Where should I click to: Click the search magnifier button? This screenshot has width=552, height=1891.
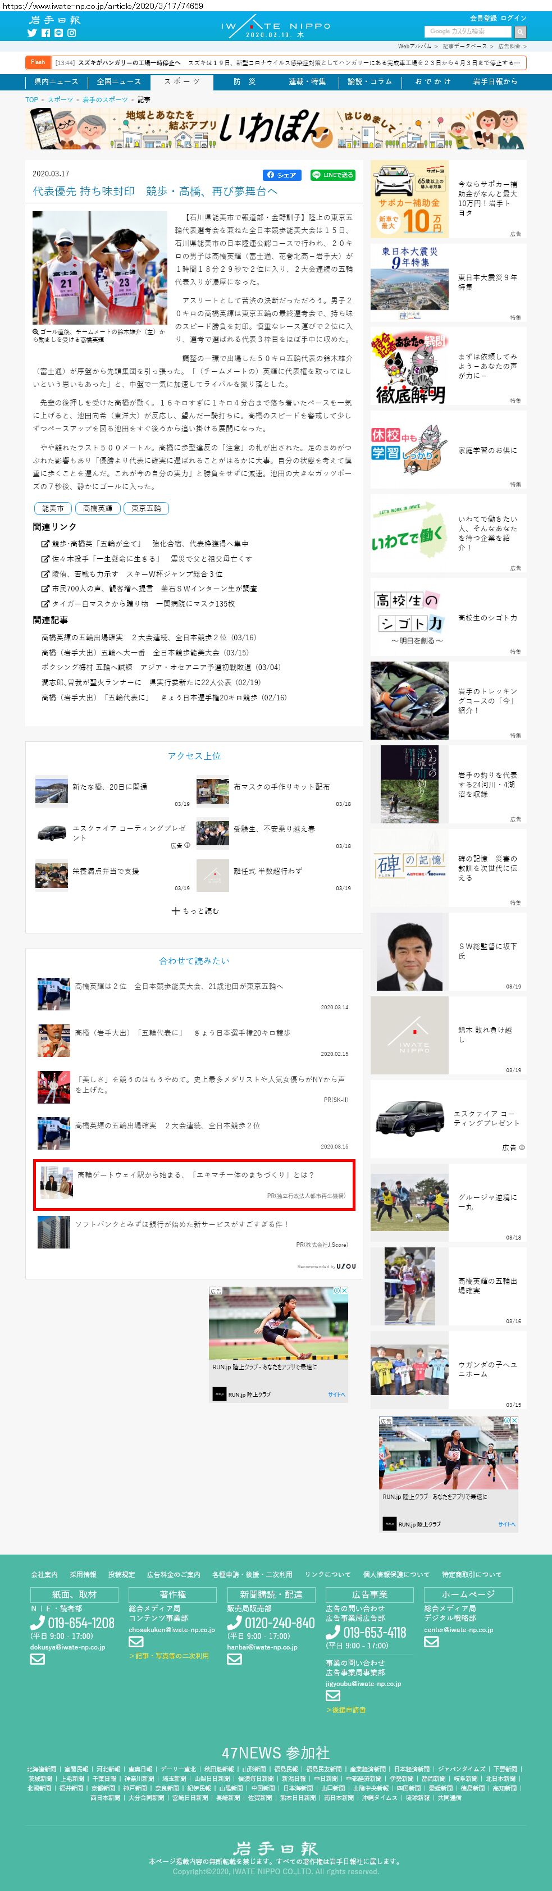point(519,31)
